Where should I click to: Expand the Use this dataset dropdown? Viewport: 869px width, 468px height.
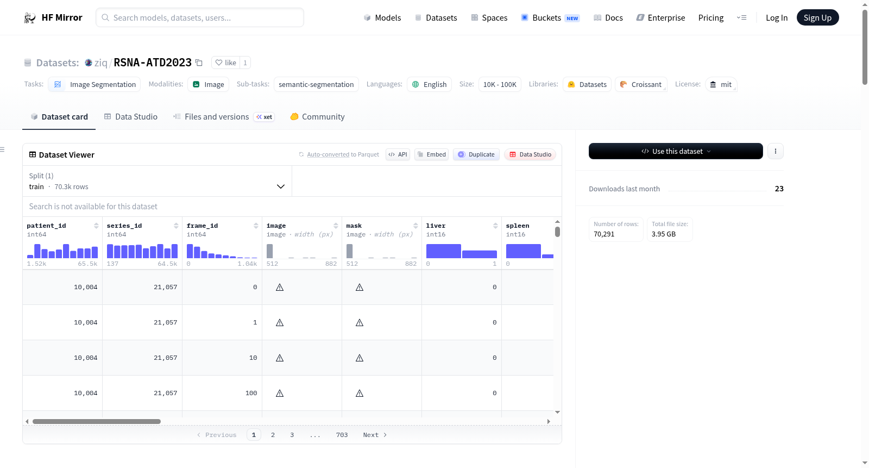[x=676, y=151]
